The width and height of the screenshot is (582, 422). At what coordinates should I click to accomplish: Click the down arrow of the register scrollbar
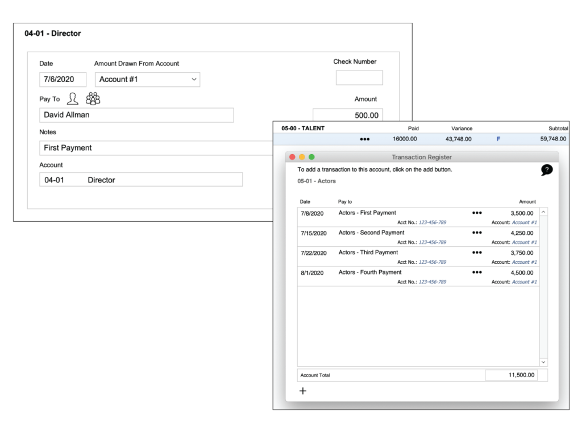pyautogui.click(x=543, y=362)
